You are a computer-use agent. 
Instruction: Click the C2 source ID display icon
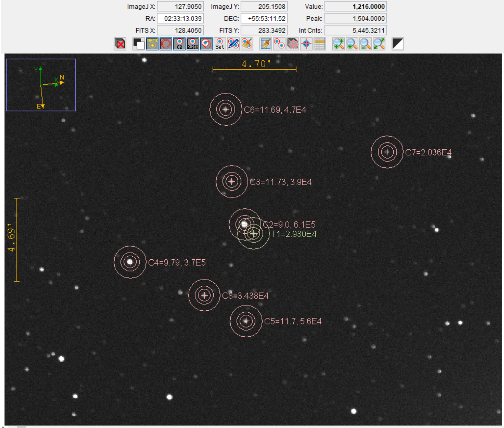tap(179, 44)
